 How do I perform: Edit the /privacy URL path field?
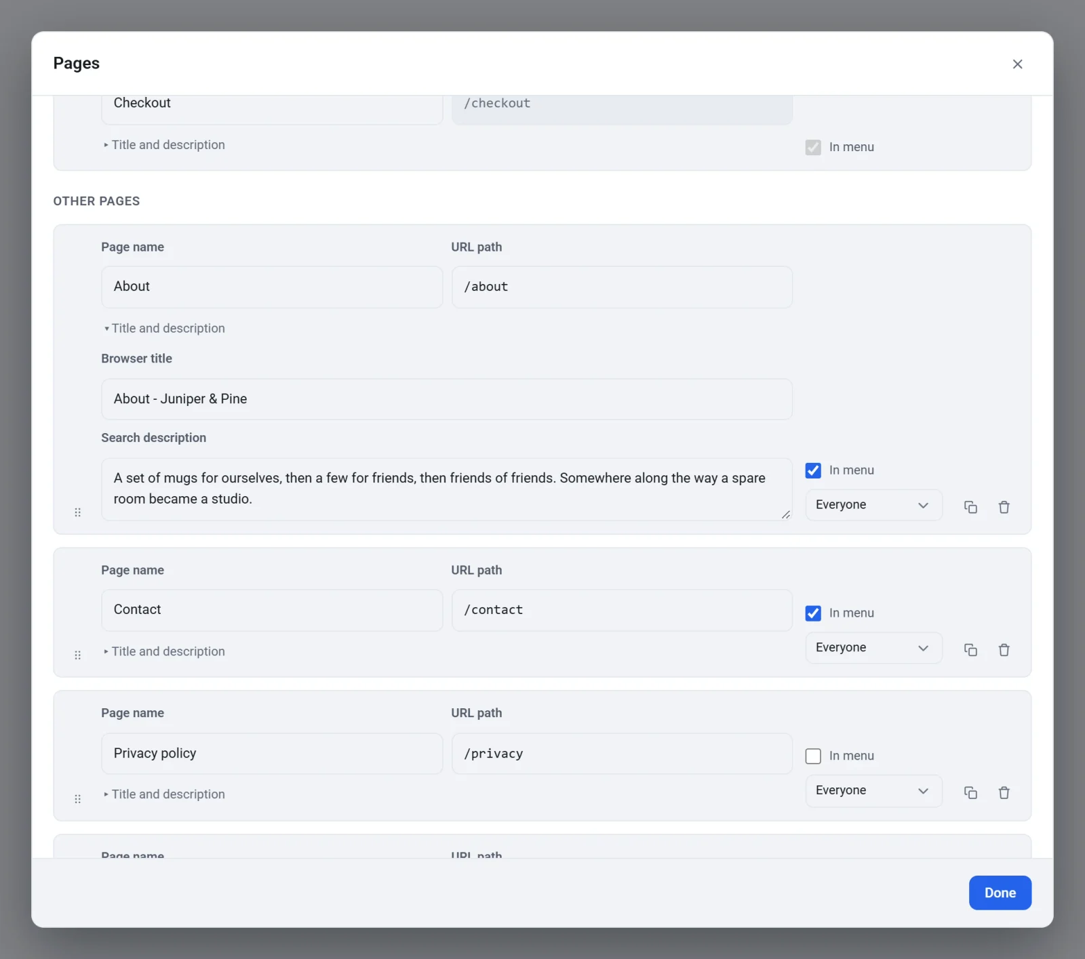pyautogui.click(x=622, y=754)
